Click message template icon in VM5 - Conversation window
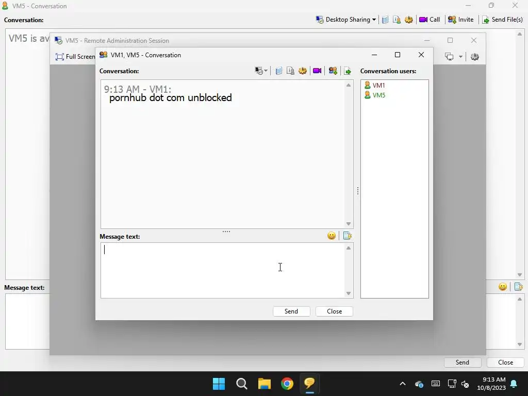 518,287
